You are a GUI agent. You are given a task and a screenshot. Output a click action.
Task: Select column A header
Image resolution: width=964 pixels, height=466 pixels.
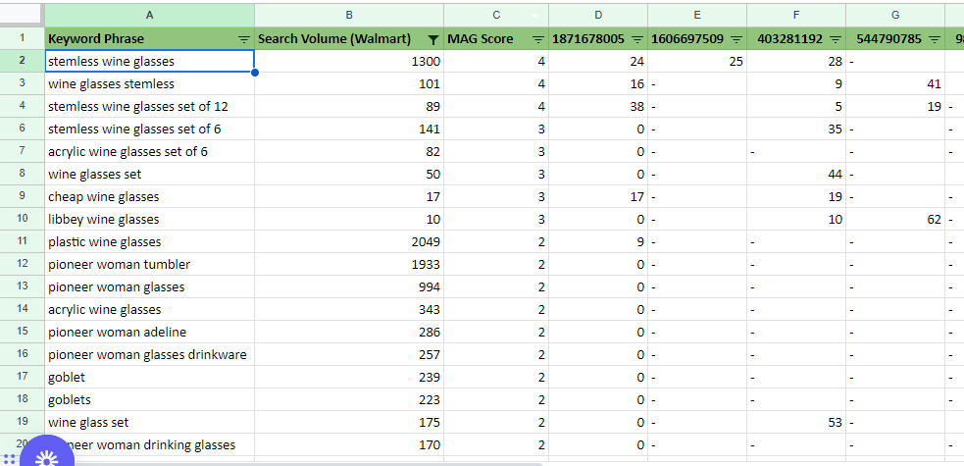click(149, 15)
